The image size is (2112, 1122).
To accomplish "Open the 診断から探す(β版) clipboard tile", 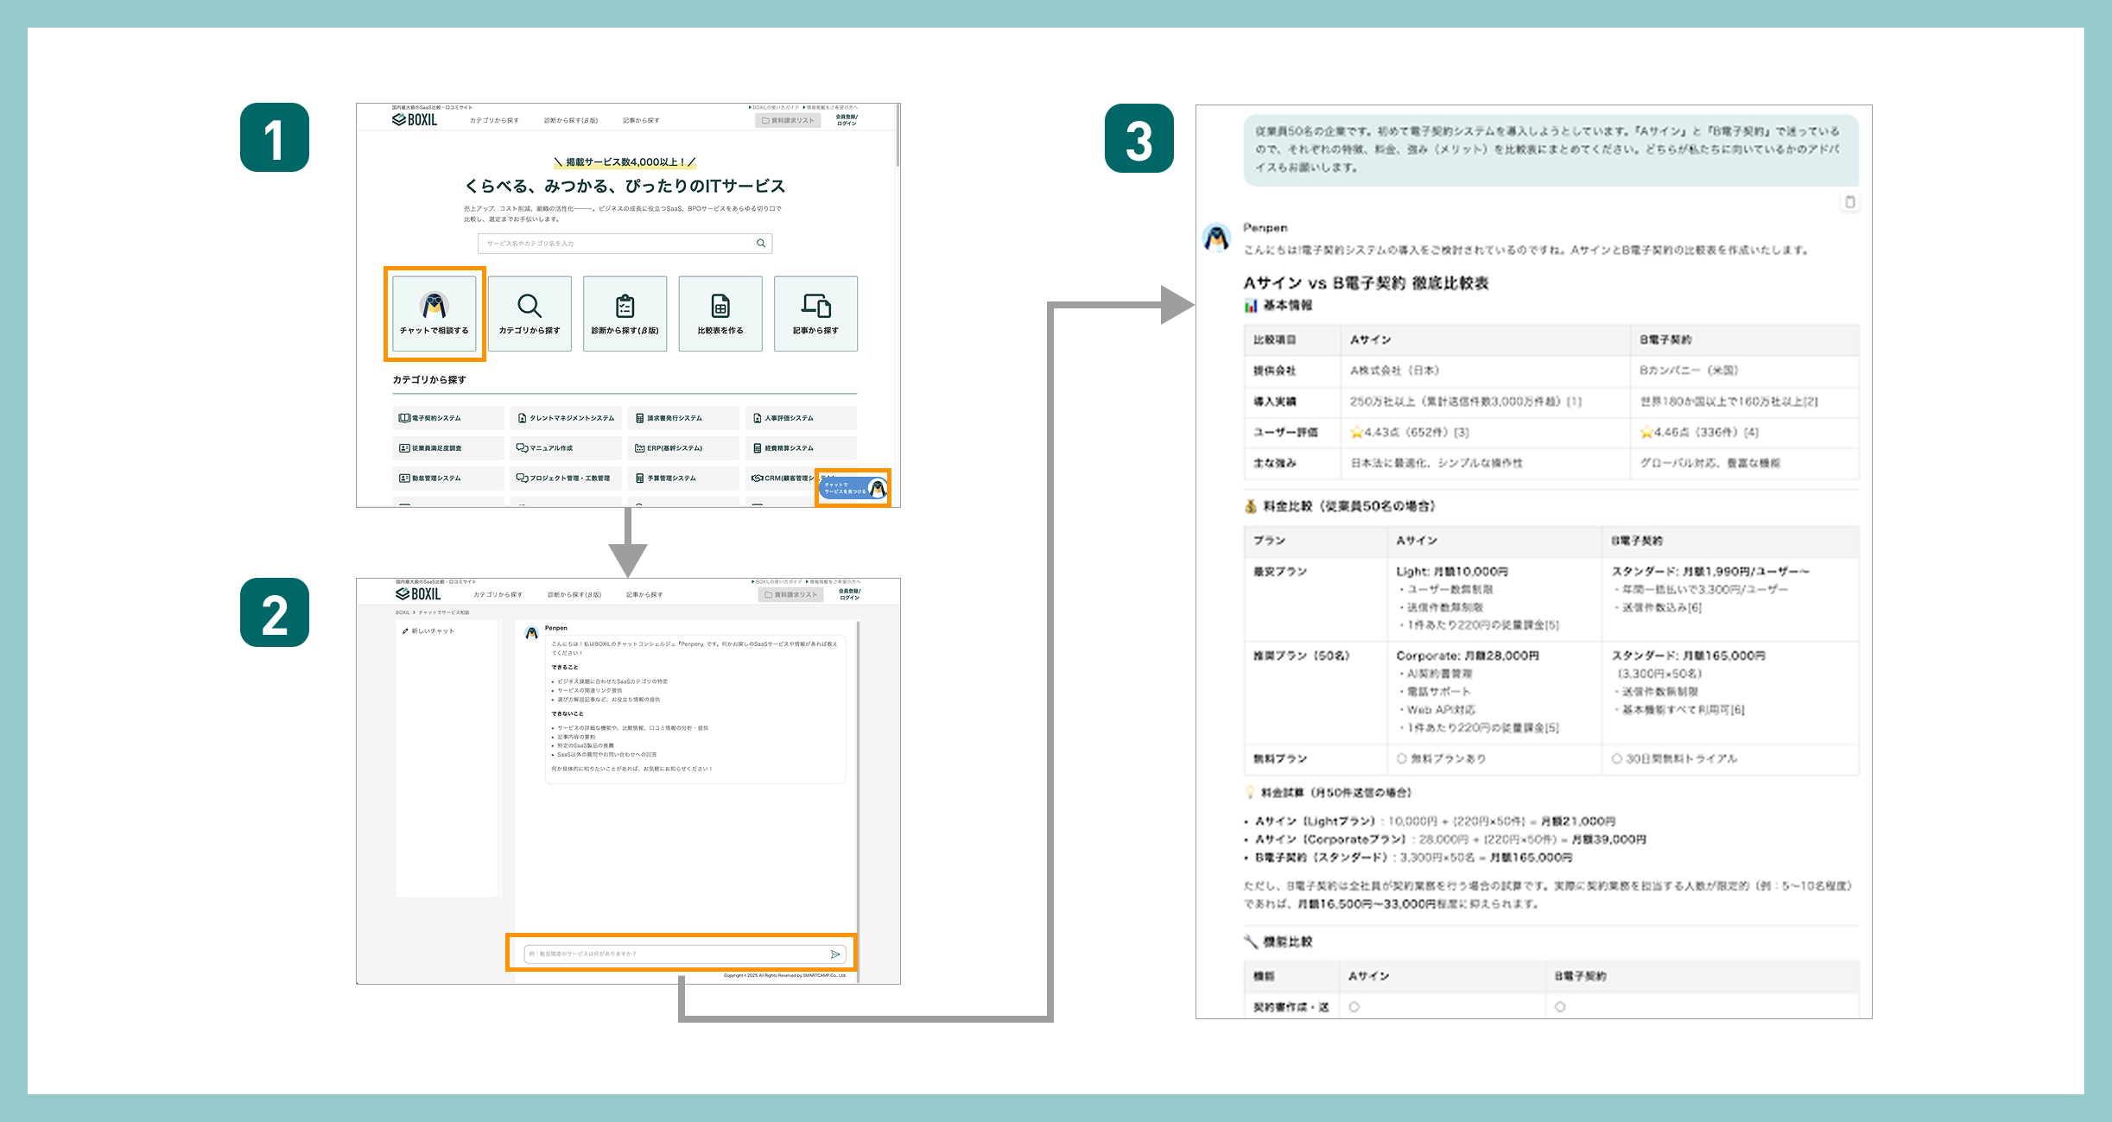I will click(x=625, y=314).
